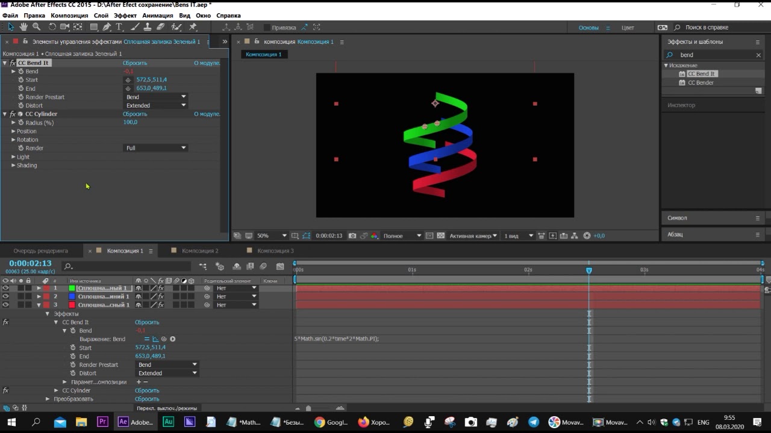
Task: Hide layer 2 with its eye icon
Action: tap(5, 296)
